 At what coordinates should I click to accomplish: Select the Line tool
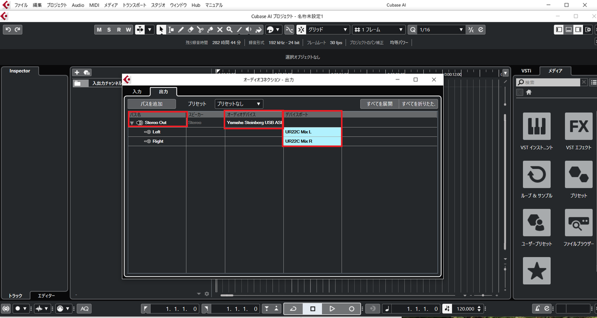coord(239,30)
